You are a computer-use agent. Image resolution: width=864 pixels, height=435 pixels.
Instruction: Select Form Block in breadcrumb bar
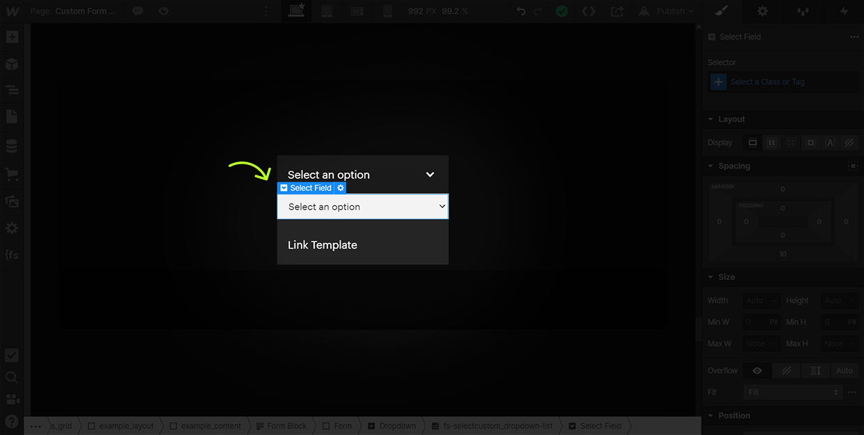(281, 426)
